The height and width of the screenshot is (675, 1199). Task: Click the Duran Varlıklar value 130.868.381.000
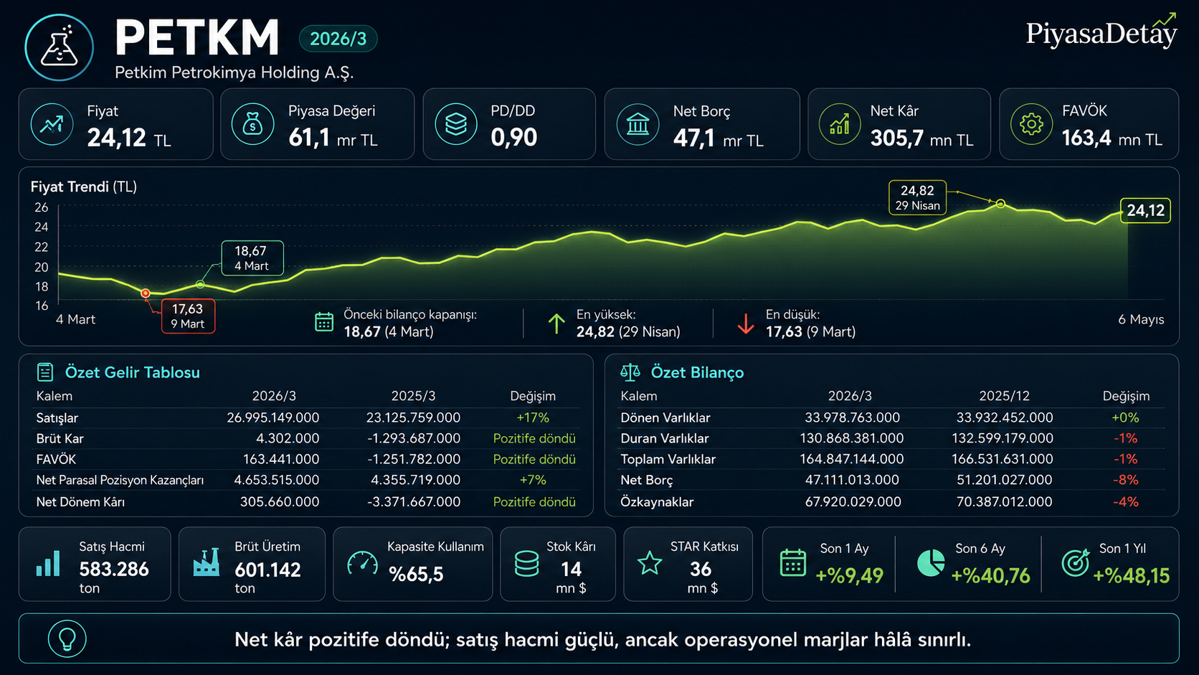852,438
